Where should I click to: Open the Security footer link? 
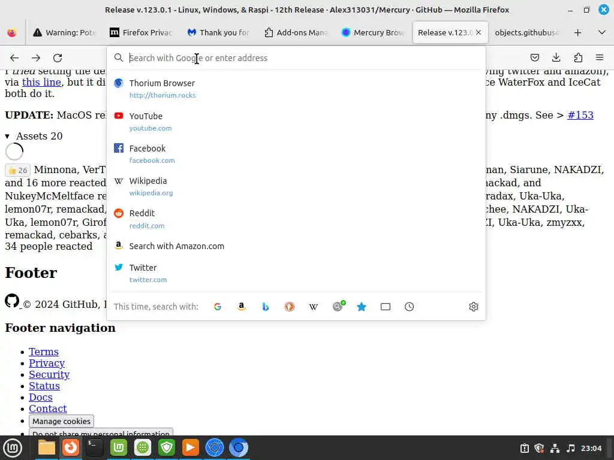[49, 374]
